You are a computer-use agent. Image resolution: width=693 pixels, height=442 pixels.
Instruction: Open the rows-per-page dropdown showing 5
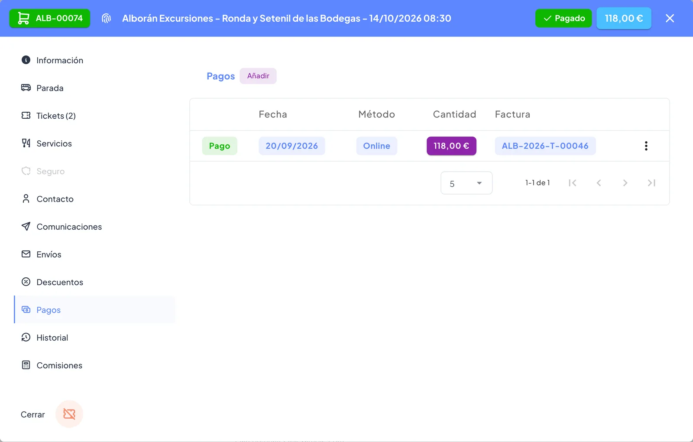coord(466,183)
